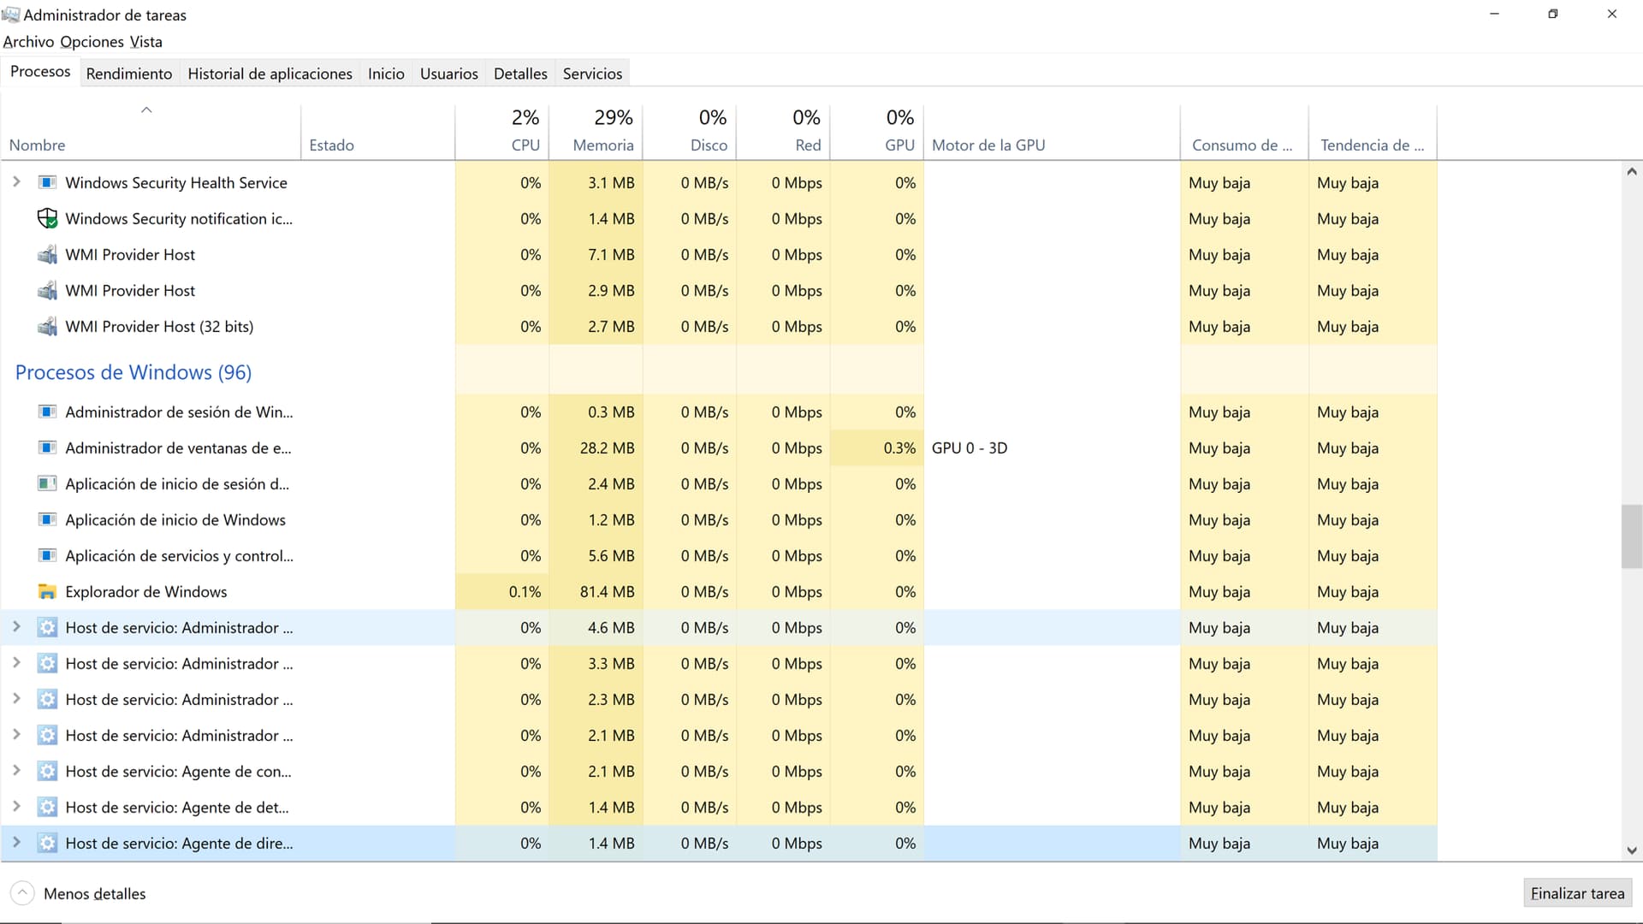This screenshot has height=924, width=1643.
Task: Select the Explorador de Windows process row
Action: [719, 591]
